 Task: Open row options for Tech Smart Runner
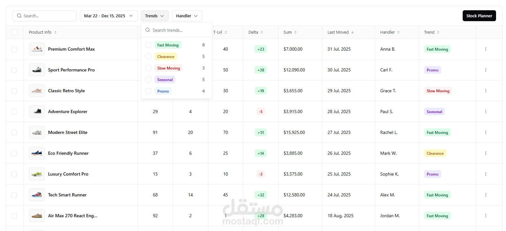point(485,195)
